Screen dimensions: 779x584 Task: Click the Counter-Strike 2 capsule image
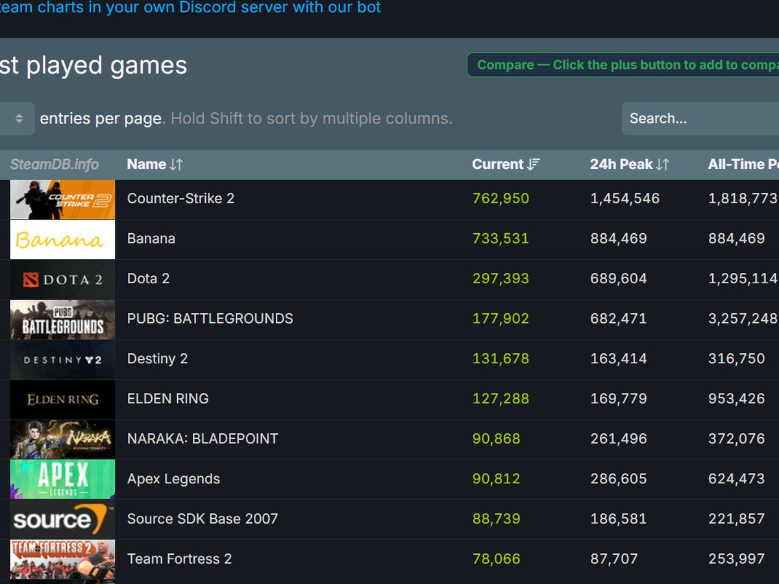pos(62,198)
